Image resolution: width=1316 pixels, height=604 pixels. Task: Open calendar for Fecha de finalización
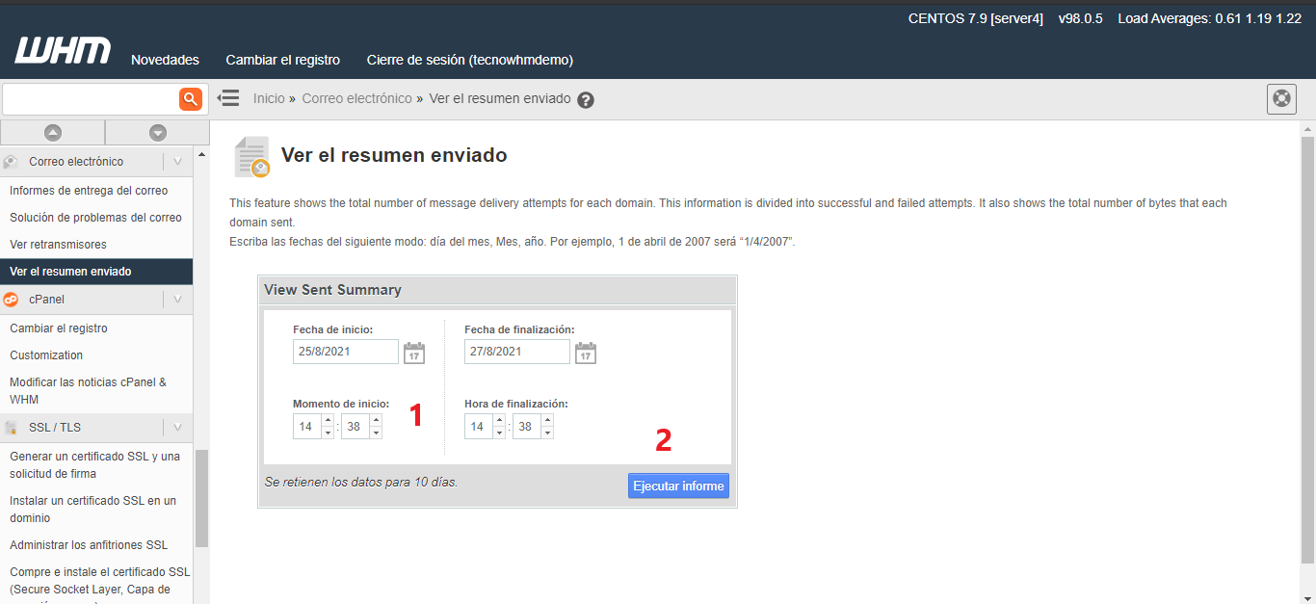pos(586,353)
